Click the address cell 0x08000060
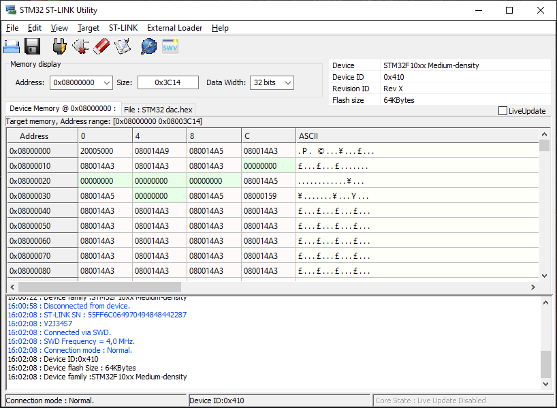The width and height of the screenshot is (557, 408). coord(42,241)
